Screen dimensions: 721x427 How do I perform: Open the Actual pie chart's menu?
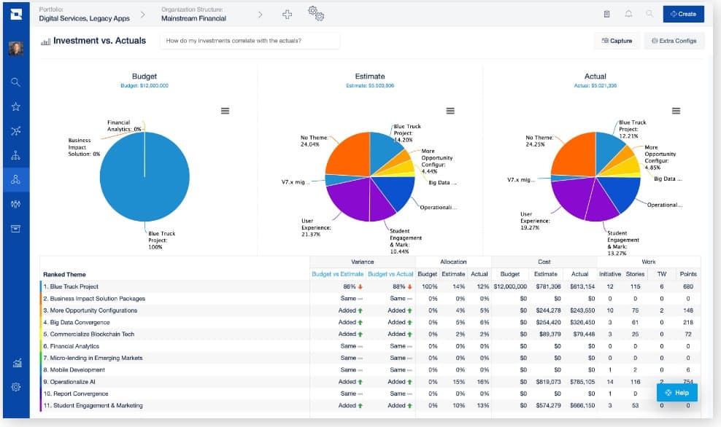click(676, 111)
